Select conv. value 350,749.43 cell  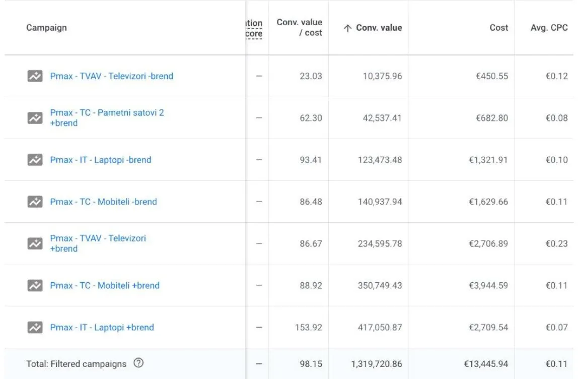coord(380,285)
